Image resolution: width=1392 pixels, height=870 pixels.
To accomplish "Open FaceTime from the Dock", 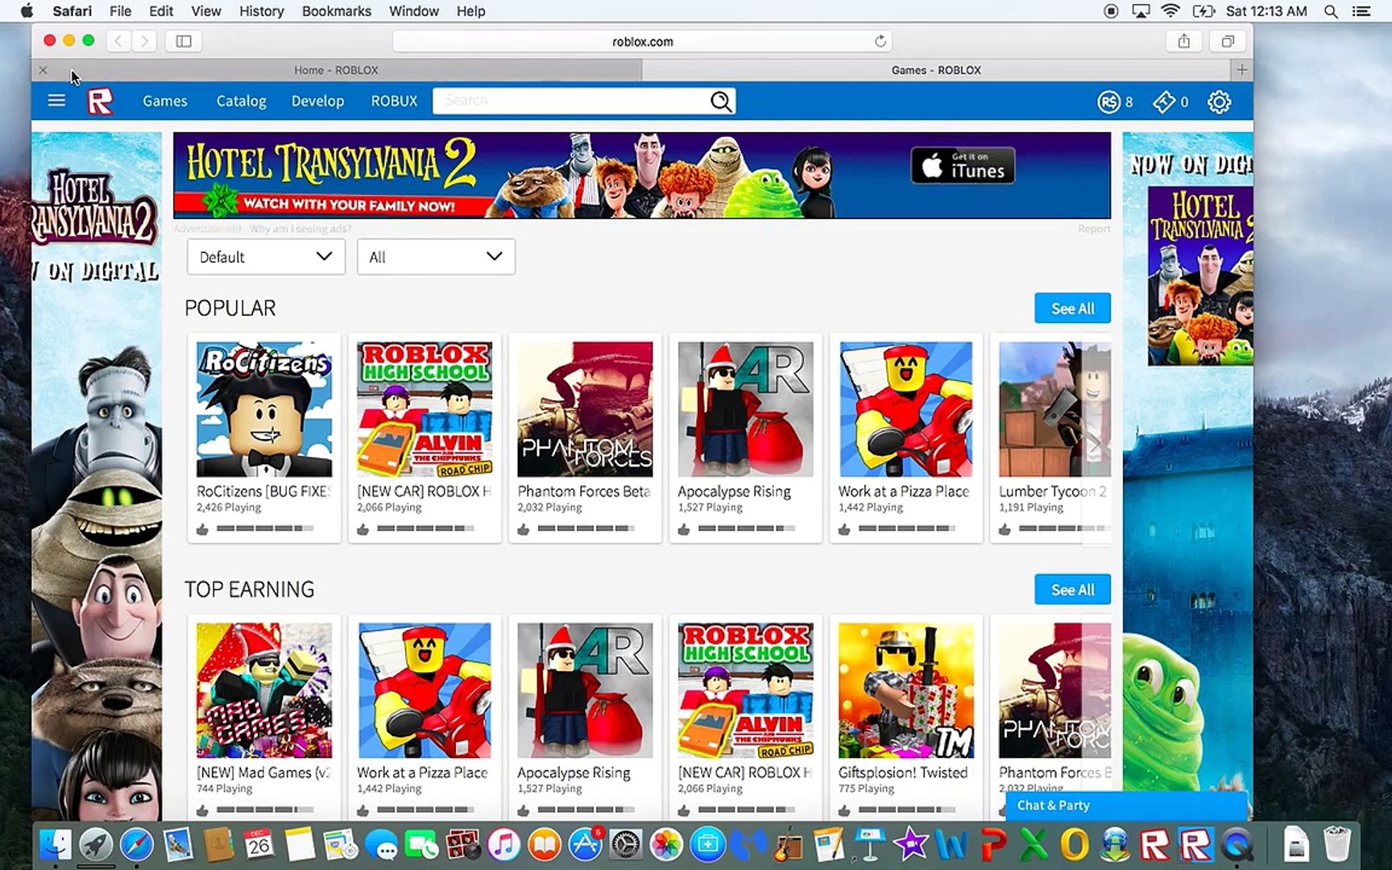I will 422,845.
